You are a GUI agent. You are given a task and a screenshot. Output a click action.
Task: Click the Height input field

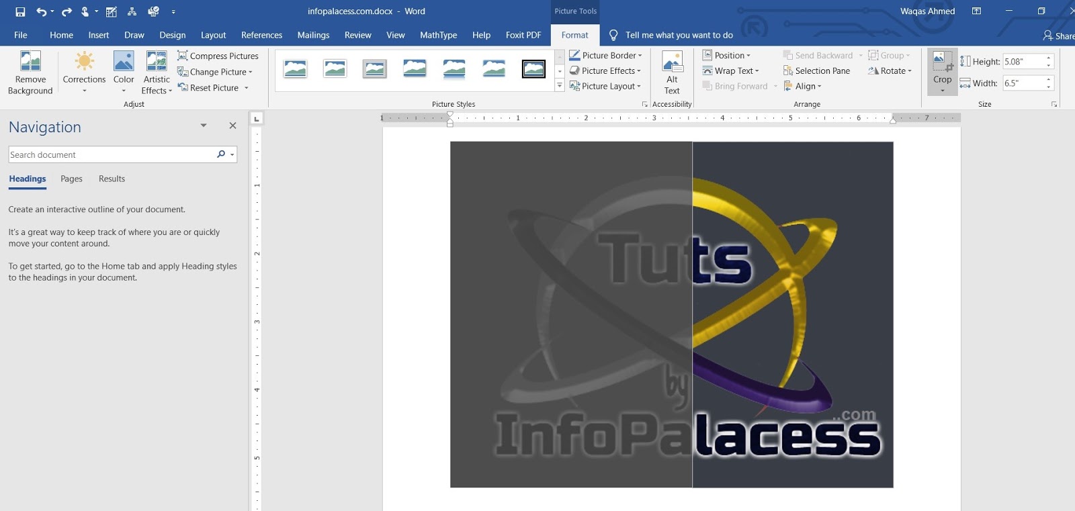point(1023,61)
